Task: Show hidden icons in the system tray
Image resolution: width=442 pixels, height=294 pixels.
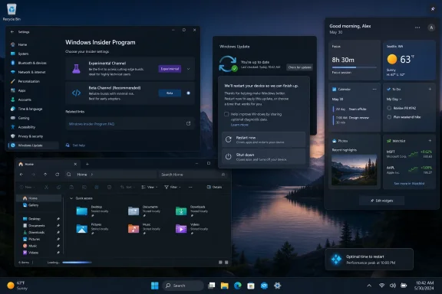Action: pyautogui.click(x=369, y=286)
